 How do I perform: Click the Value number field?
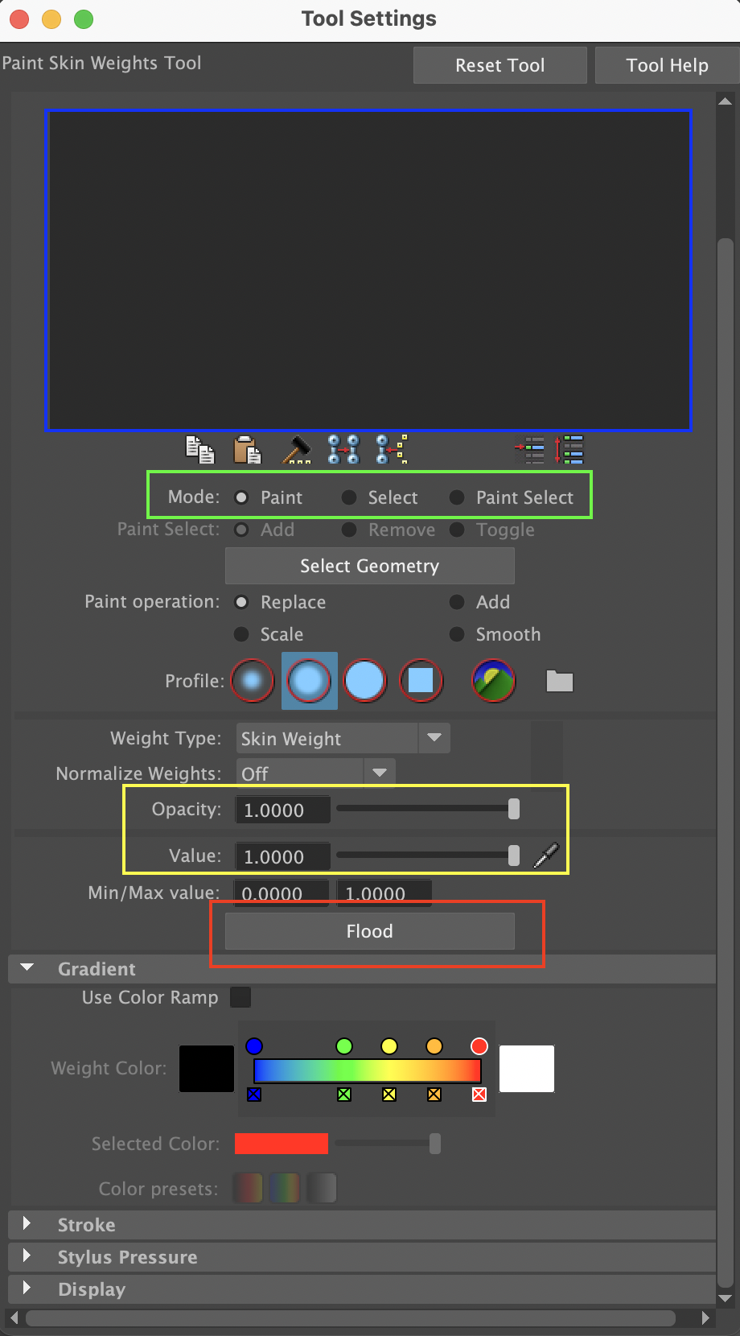pos(282,856)
